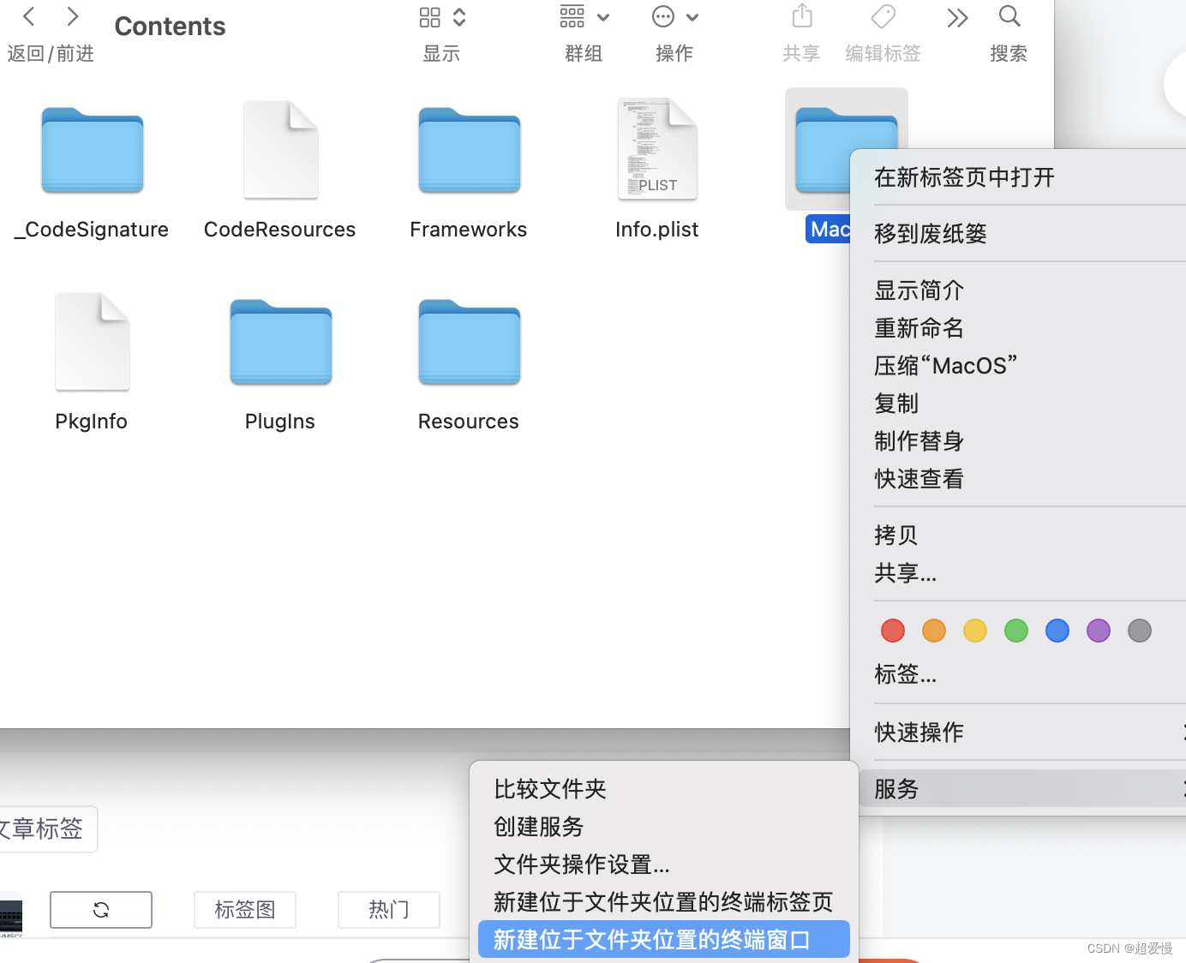Click the 标签图 button
The image size is (1186, 963).
click(x=244, y=909)
